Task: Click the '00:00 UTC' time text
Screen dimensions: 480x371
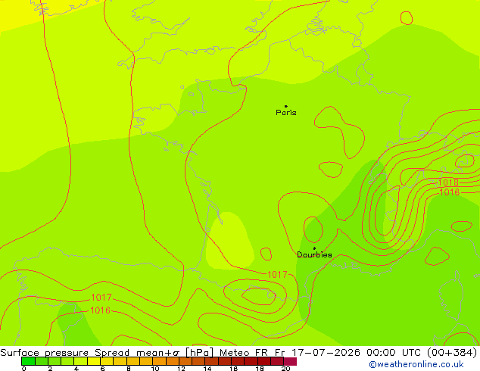Action: (394, 353)
